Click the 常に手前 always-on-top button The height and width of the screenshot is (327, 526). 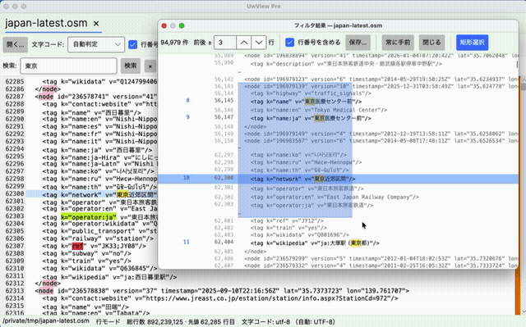(398, 43)
